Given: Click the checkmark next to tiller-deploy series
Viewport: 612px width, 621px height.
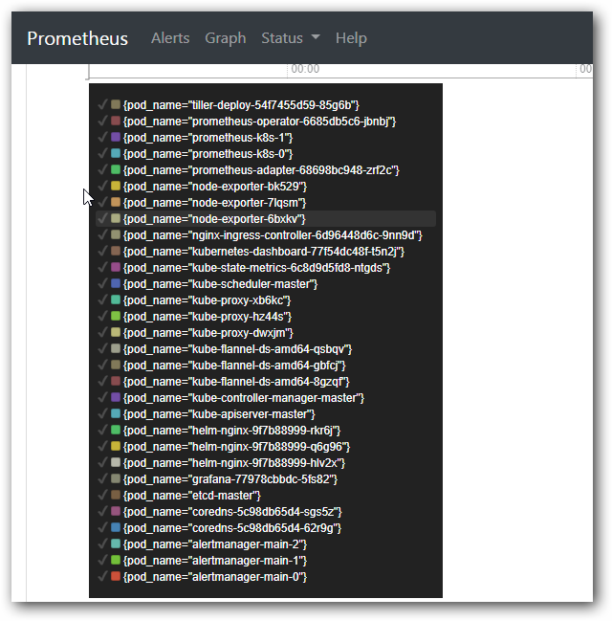Looking at the screenshot, I should point(101,104).
